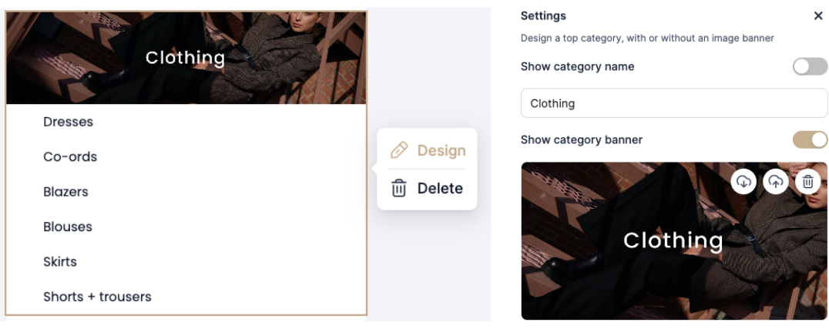Click the pencil icon beside Design

click(398, 150)
